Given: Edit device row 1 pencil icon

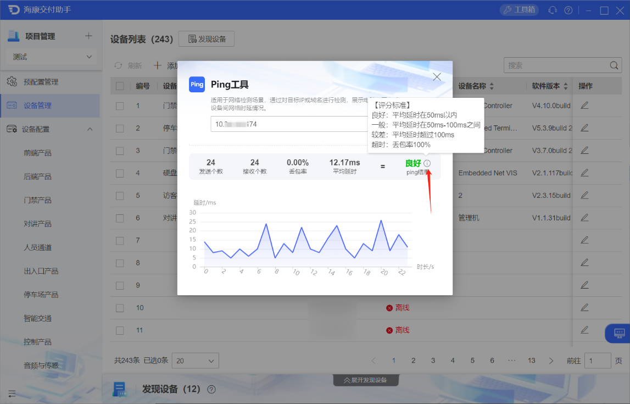Looking at the screenshot, I should (584, 106).
